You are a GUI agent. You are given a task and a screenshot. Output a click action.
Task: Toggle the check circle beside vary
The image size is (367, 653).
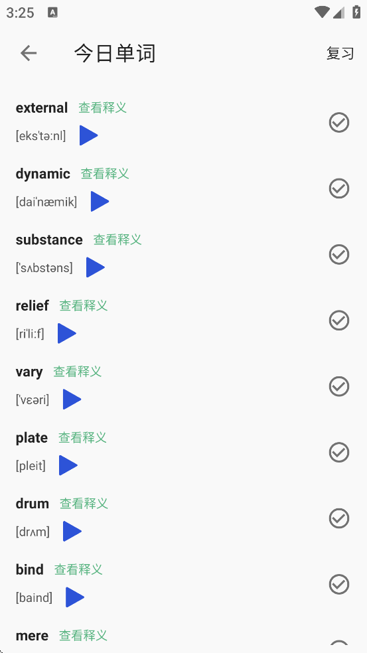[339, 386]
